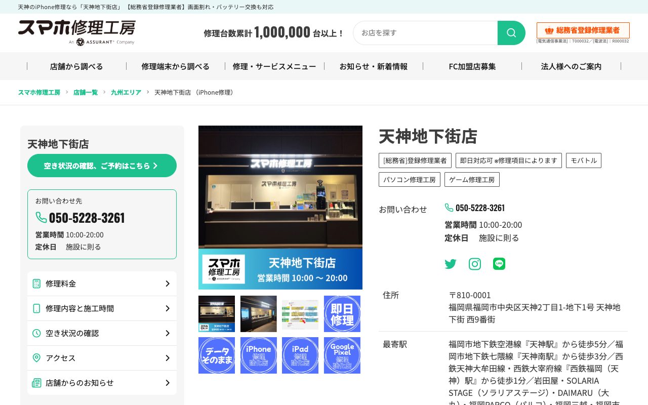The width and height of the screenshot is (648, 405).
Task: Open 修理・サービスメニュー menu
Action: click(x=274, y=66)
